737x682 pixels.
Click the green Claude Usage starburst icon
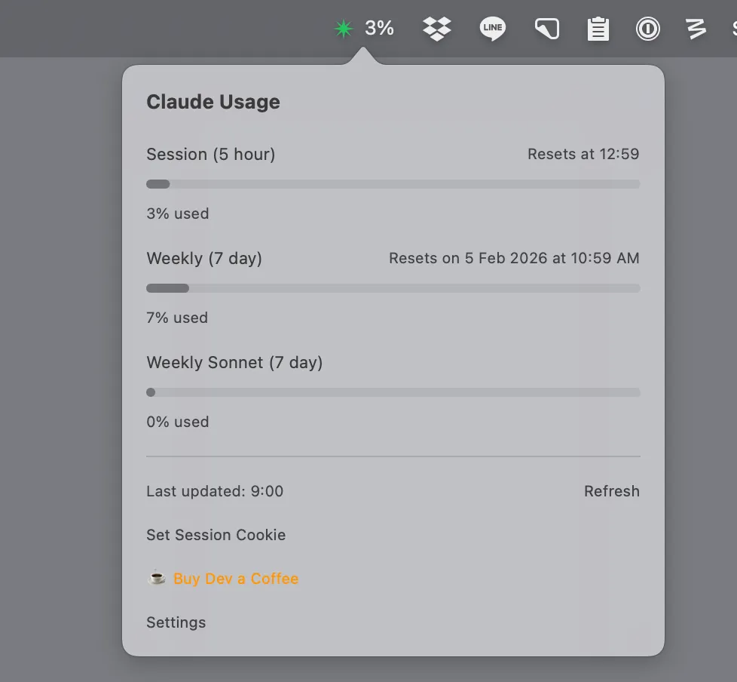click(x=344, y=29)
